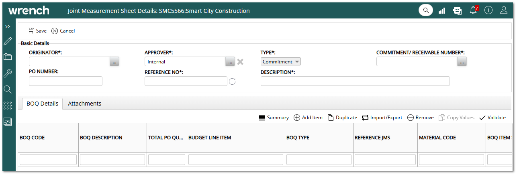Validate the BOQ details

coord(492,118)
